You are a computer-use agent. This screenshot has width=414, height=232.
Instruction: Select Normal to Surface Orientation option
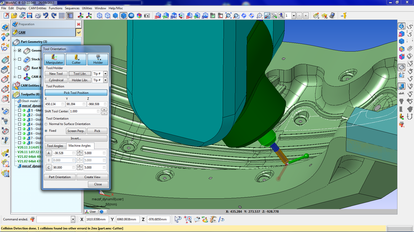tap(46, 124)
